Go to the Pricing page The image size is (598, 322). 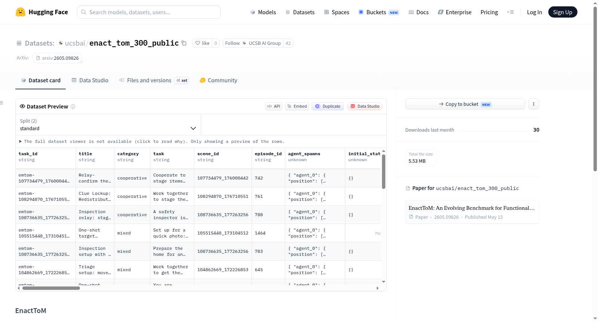[489, 12]
